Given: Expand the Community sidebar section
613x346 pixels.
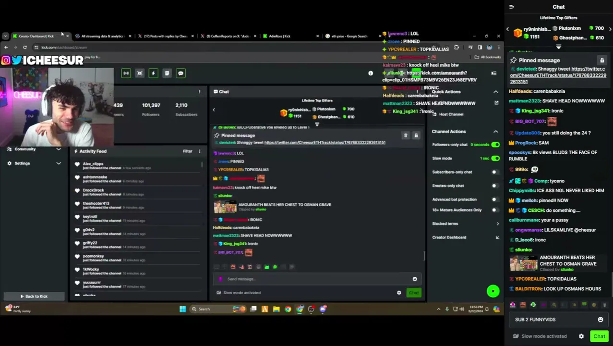Looking at the screenshot, I should click(59, 149).
